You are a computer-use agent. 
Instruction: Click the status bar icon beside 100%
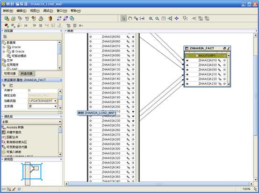point(255,189)
